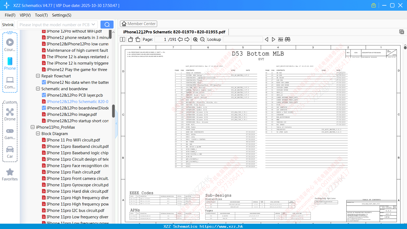
Task: Rotate page counterclockwise
Action: [131, 39]
